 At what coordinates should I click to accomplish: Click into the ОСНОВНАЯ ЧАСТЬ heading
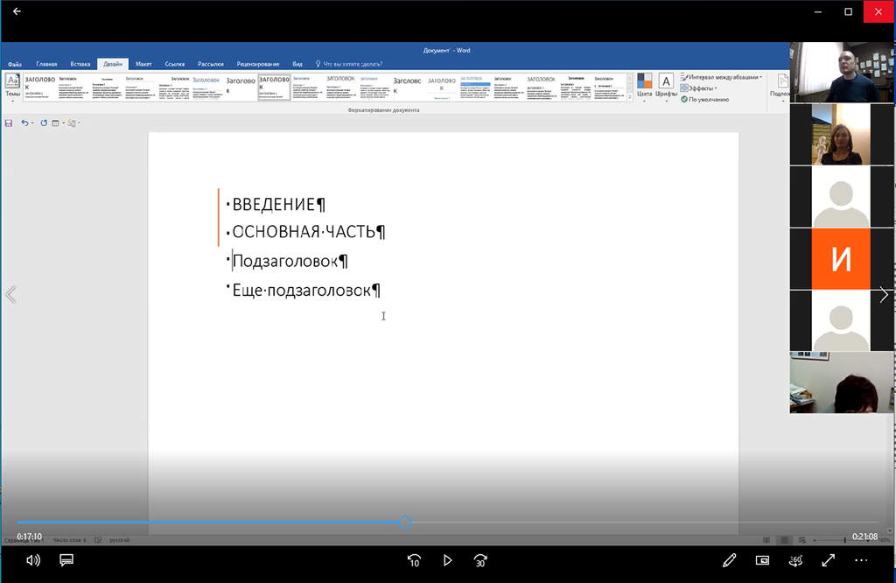click(x=309, y=231)
